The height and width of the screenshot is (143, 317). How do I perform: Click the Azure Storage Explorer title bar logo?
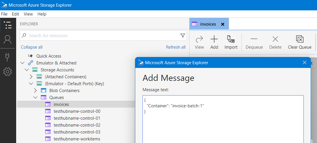pyautogui.click(x=4, y=5)
